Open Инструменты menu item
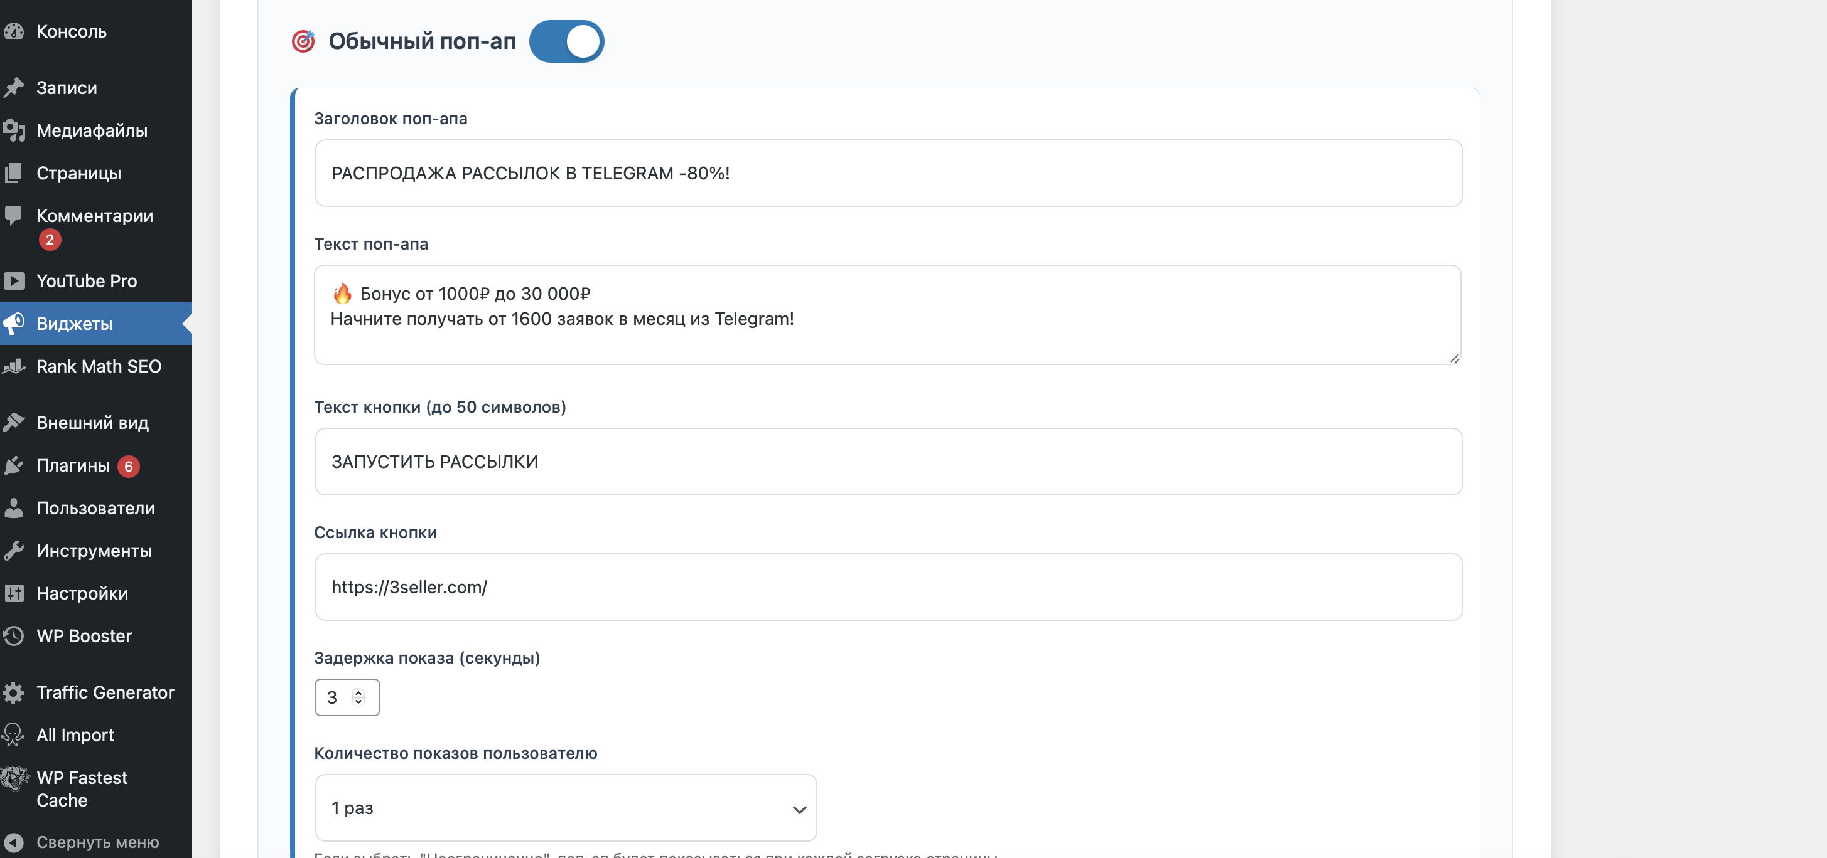The height and width of the screenshot is (858, 1827). point(96,551)
